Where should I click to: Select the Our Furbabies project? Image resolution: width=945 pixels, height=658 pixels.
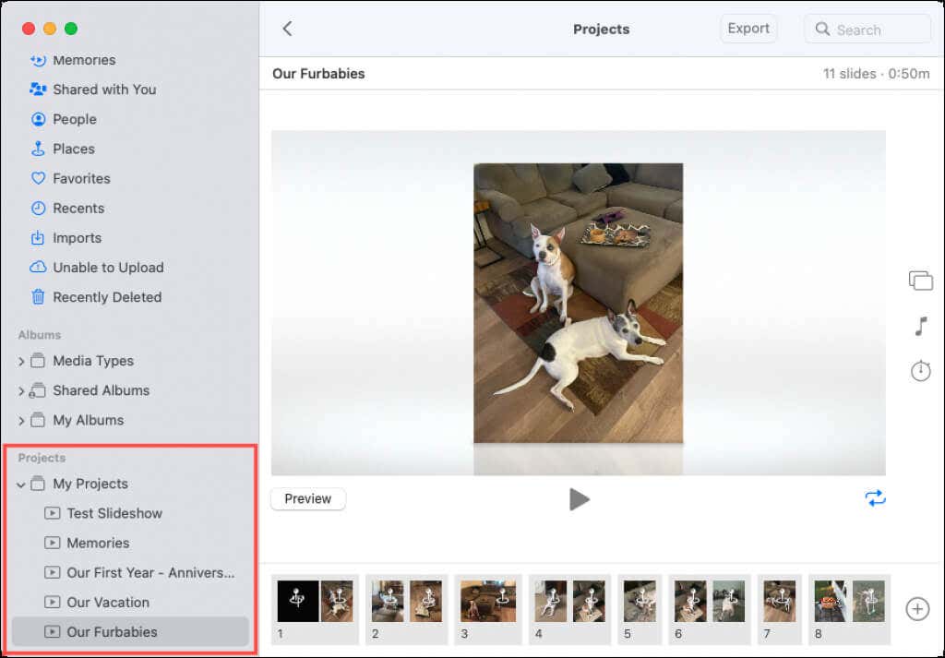pos(129,631)
